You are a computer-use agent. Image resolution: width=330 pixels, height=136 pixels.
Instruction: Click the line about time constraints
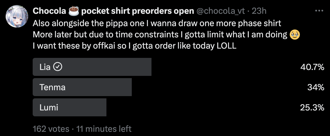(160, 34)
